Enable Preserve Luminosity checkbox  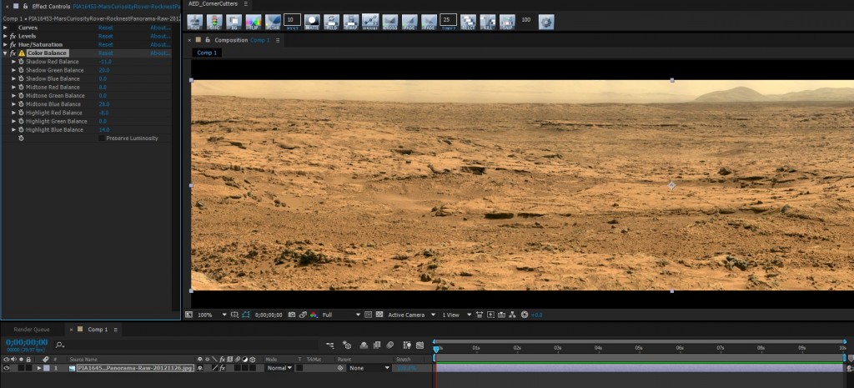click(x=102, y=139)
